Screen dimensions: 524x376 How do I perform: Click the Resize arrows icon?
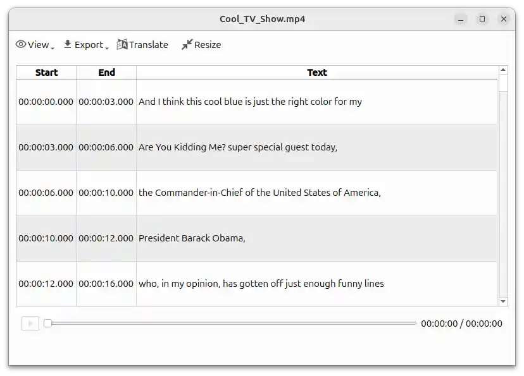(x=186, y=44)
